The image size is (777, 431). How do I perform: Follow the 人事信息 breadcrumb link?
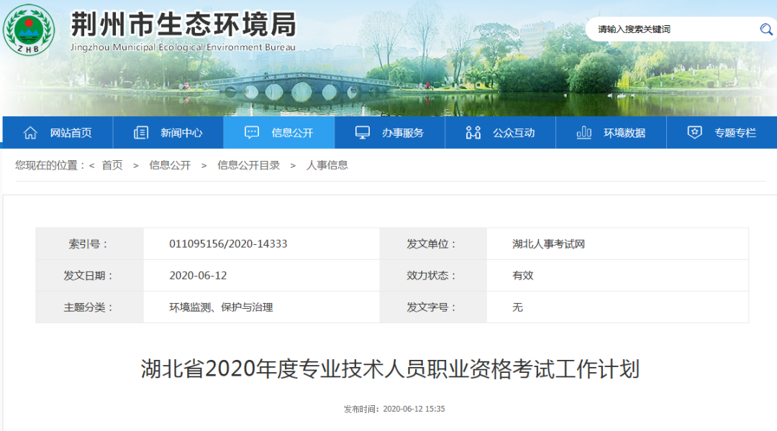327,165
